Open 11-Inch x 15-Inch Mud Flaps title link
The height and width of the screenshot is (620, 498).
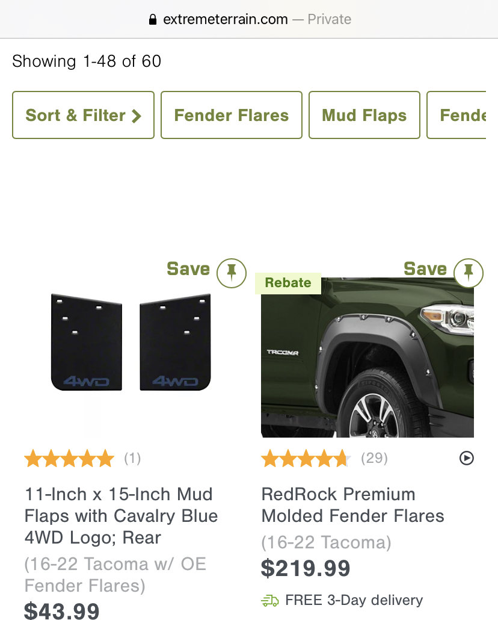pos(121,516)
